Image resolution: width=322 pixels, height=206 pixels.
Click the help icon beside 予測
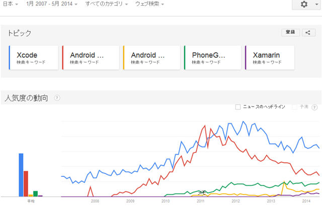click(x=314, y=107)
